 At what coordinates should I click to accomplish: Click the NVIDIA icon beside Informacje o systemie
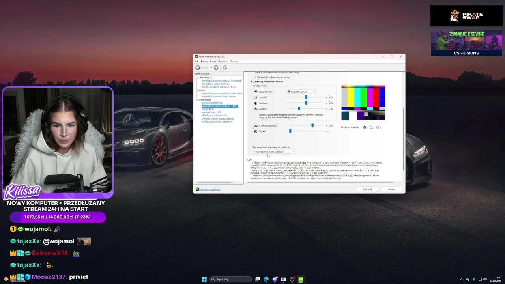click(x=197, y=189)
